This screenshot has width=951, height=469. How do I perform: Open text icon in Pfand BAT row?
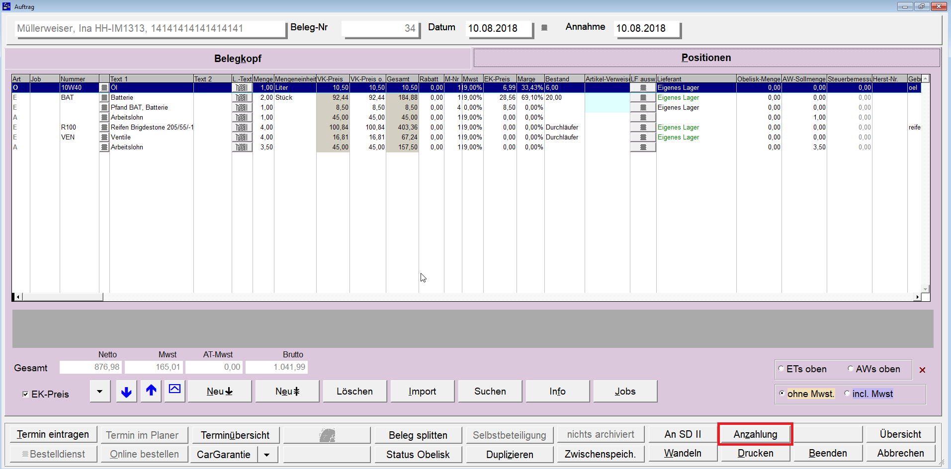104,107
